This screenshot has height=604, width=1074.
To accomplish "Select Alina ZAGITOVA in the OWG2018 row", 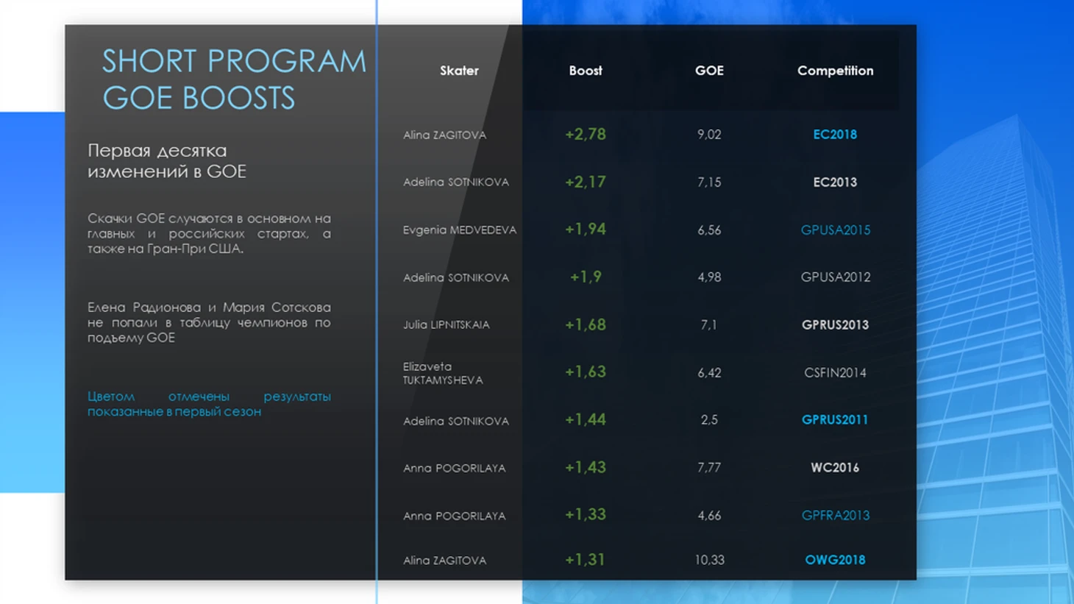I will 444,561.
